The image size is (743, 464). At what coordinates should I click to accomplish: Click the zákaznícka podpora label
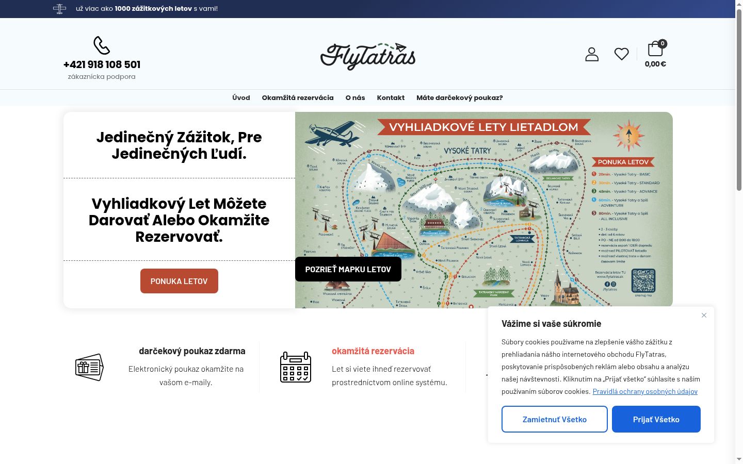pos(102,76)
